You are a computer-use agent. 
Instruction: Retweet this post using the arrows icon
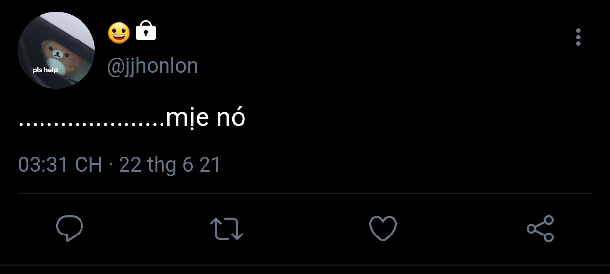(x=226, y=229)
